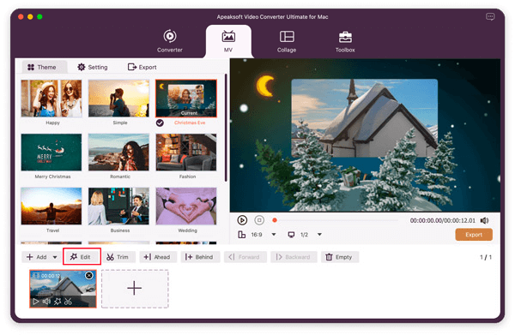Click the Trim button
The width and height of the screenshot is (515, 335).
118,257
